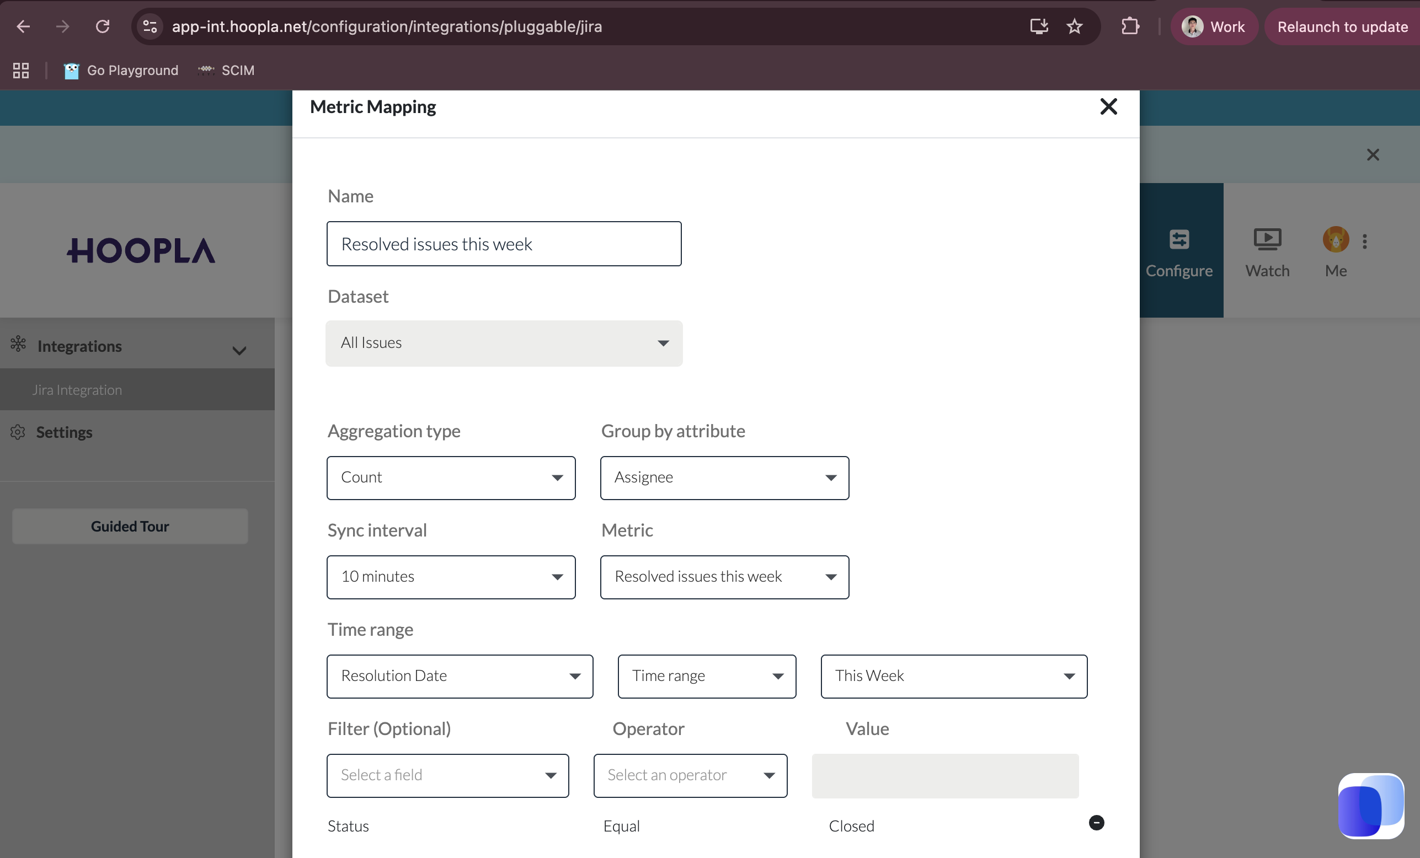Open the apps grid in bookmarks bar
This screenshot has width=1420, height=858.
click(21, 70)
